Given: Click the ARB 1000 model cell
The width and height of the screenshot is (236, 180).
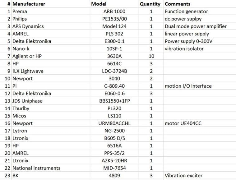Looking at the screenshot, I should 114,11.
